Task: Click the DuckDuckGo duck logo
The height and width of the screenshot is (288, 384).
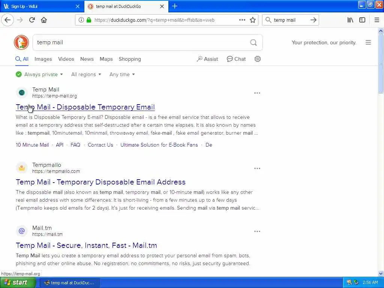Action: pyautogui.click(x=21, y=42)
